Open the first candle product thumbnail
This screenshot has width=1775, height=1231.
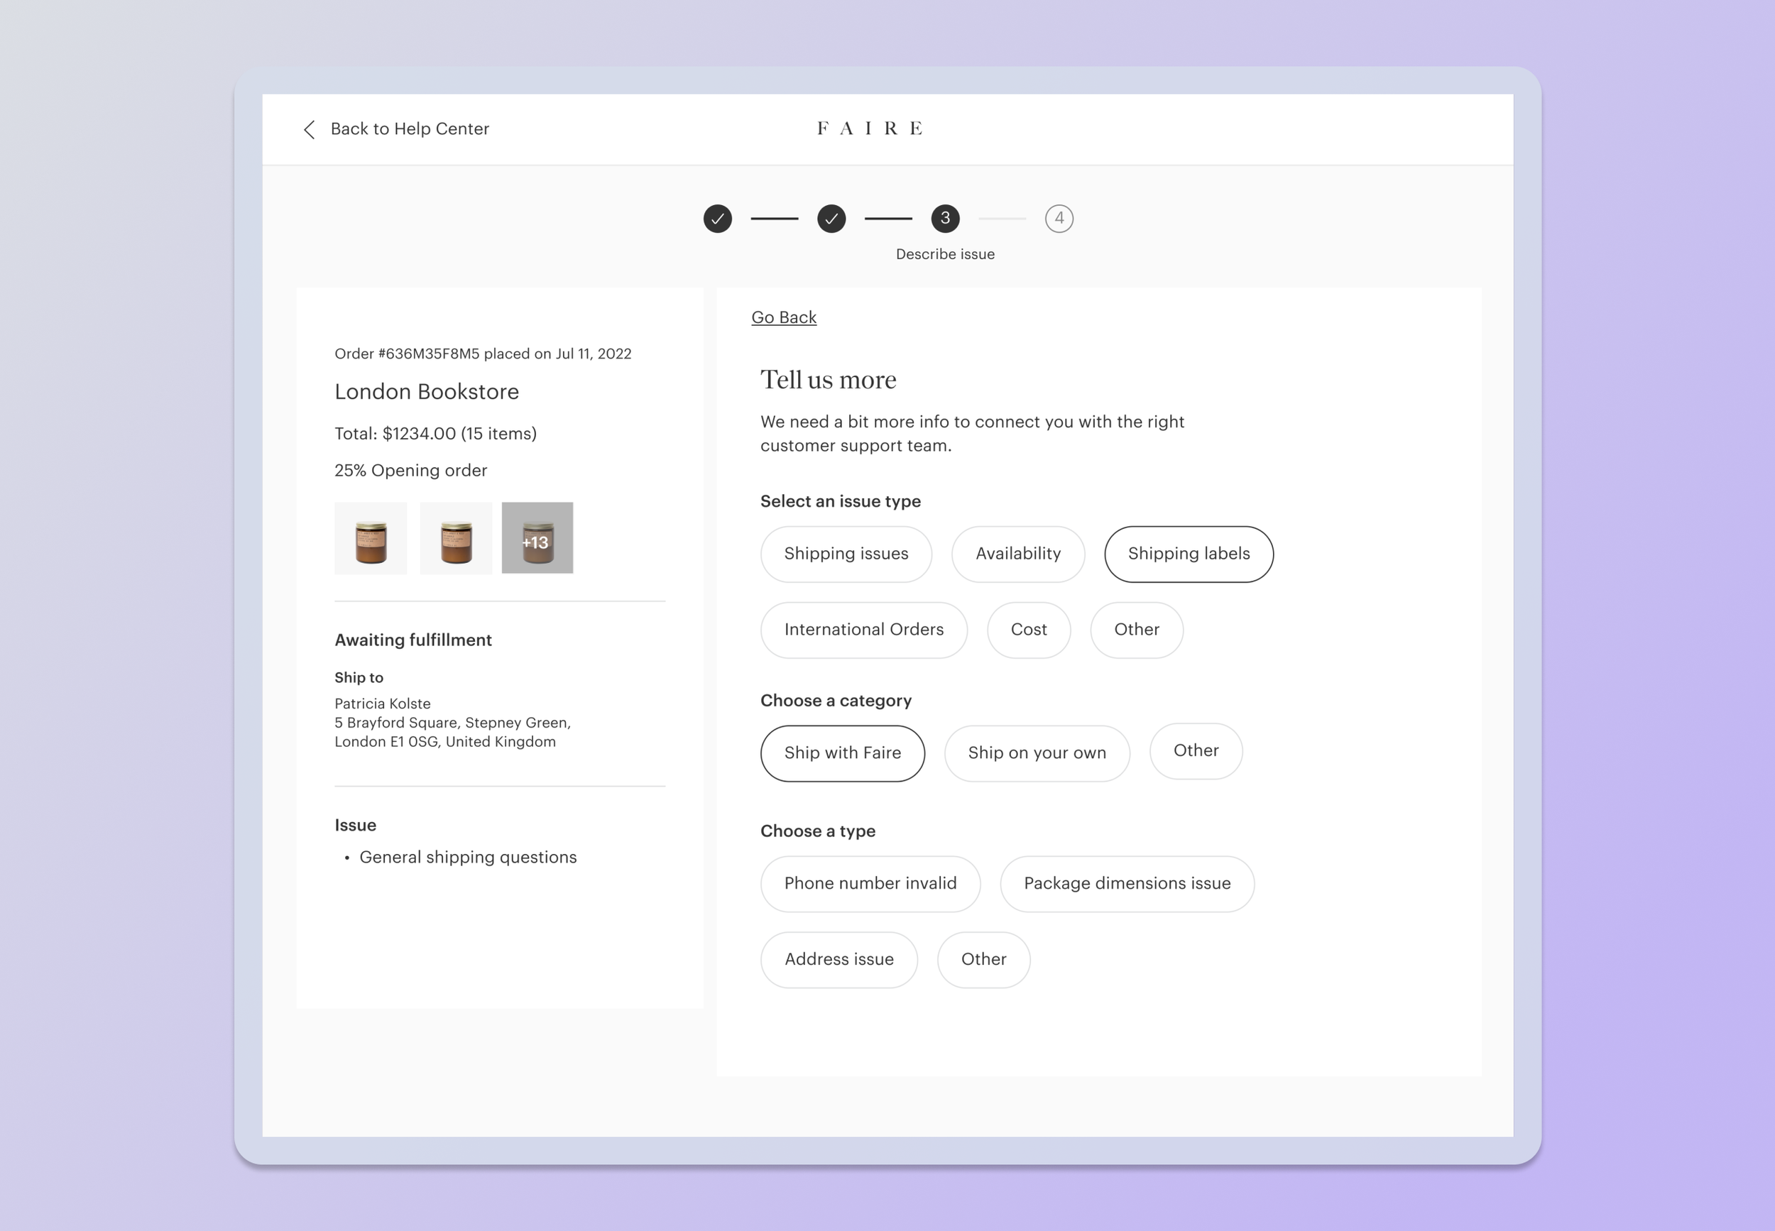(x=371, y=538)
